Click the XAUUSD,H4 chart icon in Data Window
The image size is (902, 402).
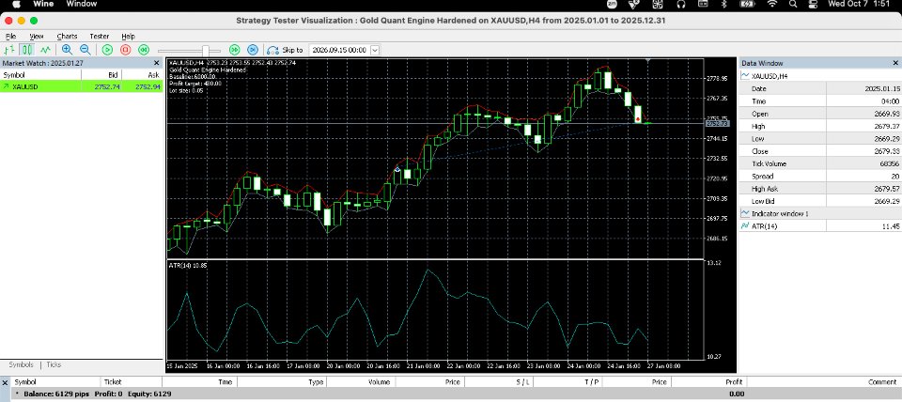point(745,75)
